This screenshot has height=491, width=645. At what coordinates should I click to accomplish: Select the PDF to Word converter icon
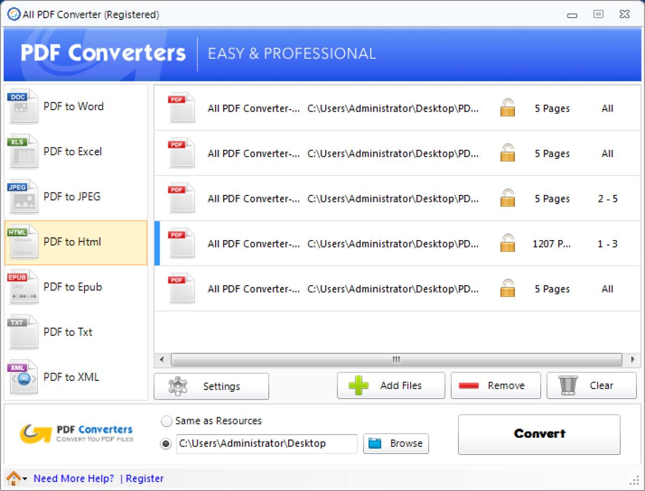(23, 106)
